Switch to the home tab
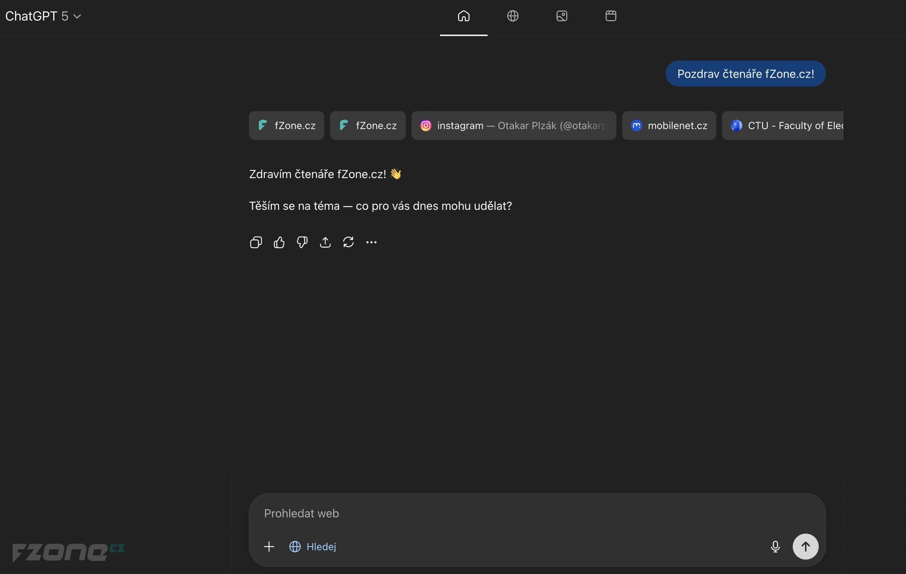 tap(463, 16)
